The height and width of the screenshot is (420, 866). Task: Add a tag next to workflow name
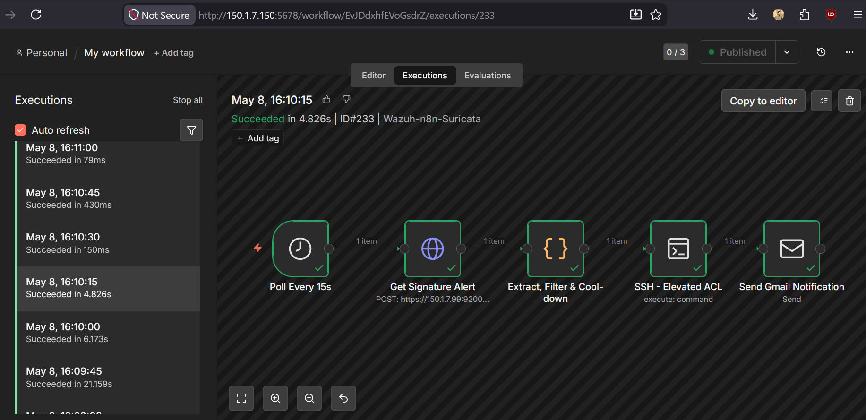(174, 53)
